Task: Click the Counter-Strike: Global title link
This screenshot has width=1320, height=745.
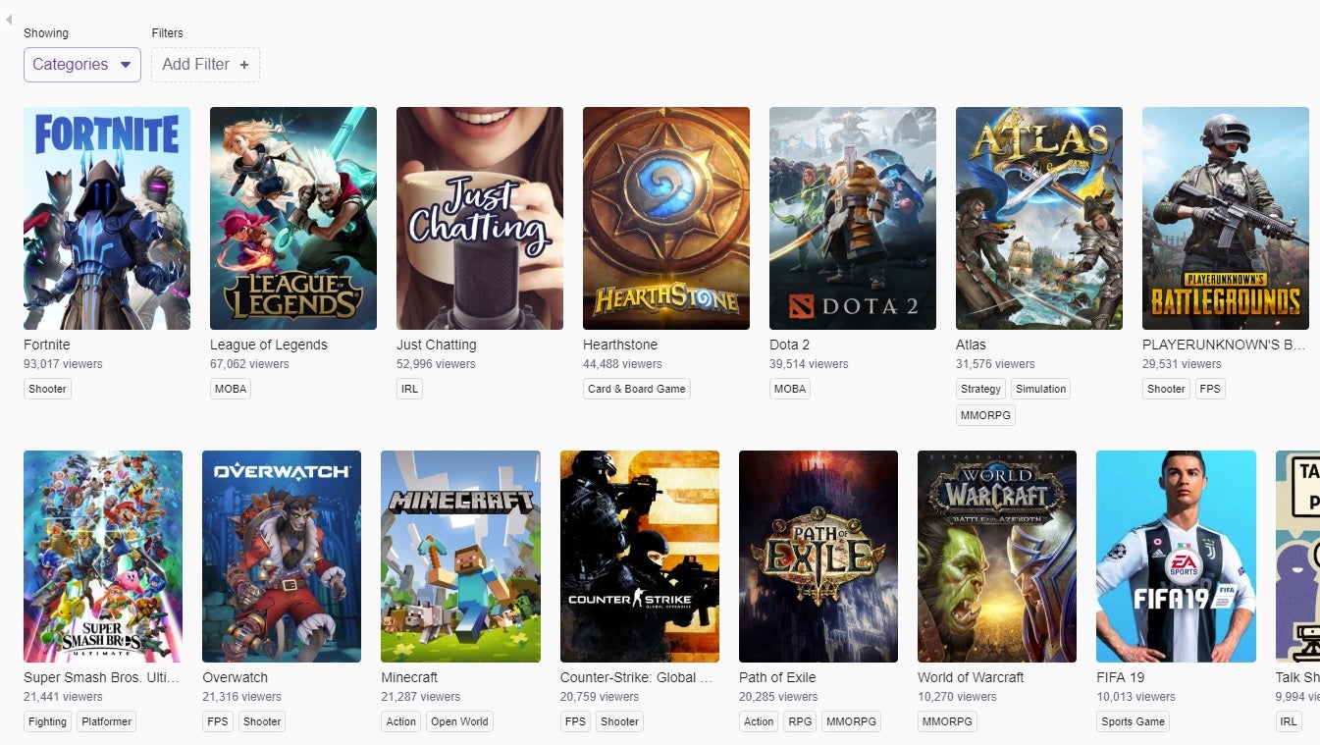Action: point(636,677)
